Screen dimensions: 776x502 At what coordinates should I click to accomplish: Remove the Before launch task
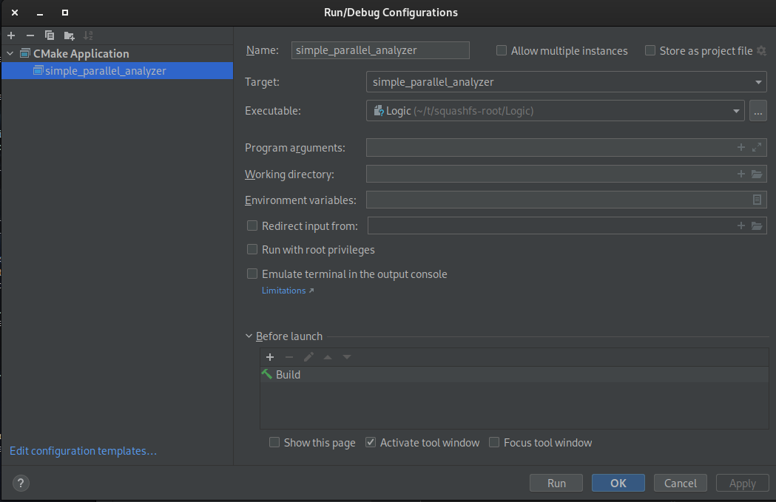pos(289,357)
